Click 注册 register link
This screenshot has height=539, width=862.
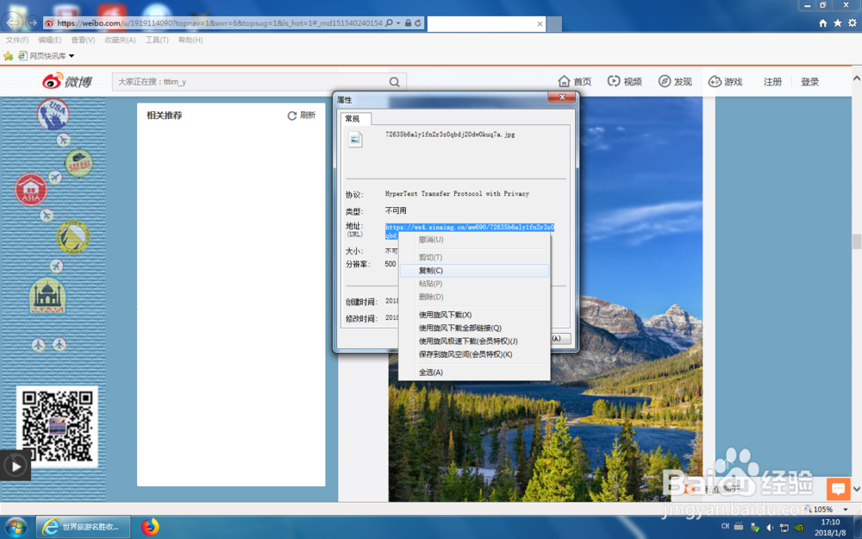pyautogui.click(x=772, y=82)
